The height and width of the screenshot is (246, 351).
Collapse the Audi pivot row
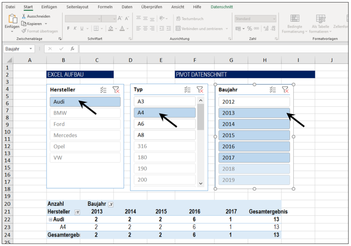point(50,220)
